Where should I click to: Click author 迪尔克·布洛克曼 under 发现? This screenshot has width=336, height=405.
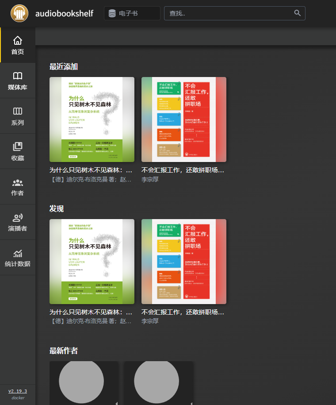[91, 321]
